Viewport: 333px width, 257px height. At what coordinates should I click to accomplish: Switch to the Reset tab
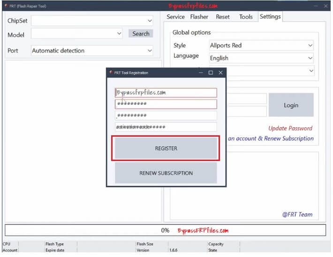pyautogui.click(x=223, y=17)
